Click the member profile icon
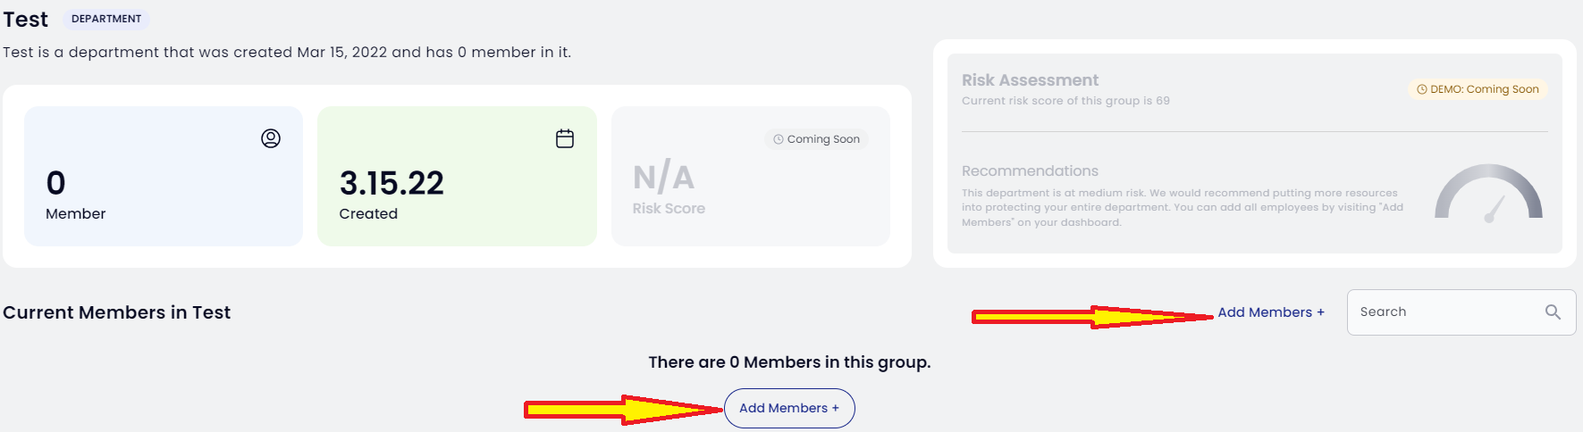Image resolution: width=1583 pixels, height=432 pixels. point(271,138)
